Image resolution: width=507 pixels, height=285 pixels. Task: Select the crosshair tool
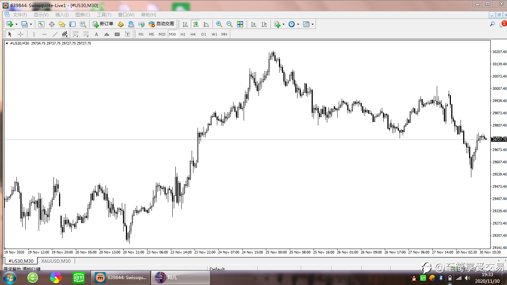tap(20, 34)
